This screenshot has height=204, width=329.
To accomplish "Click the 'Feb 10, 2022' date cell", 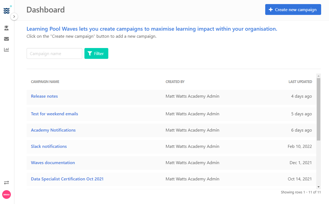I will click(300, 146).
